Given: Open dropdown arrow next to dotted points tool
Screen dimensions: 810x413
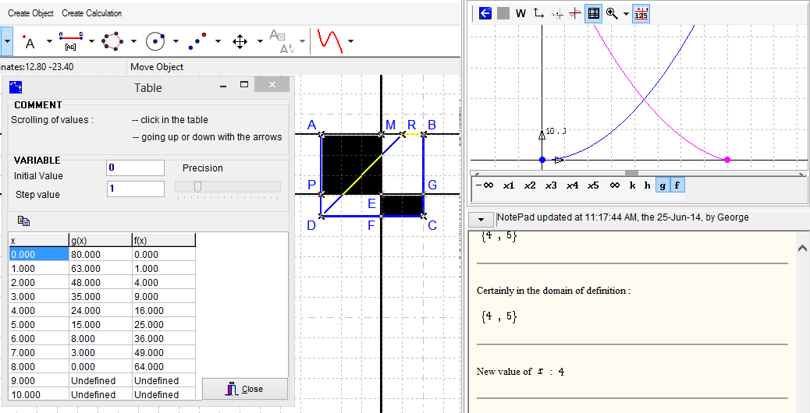Looking at the screenshot, I should pos(218,41).
